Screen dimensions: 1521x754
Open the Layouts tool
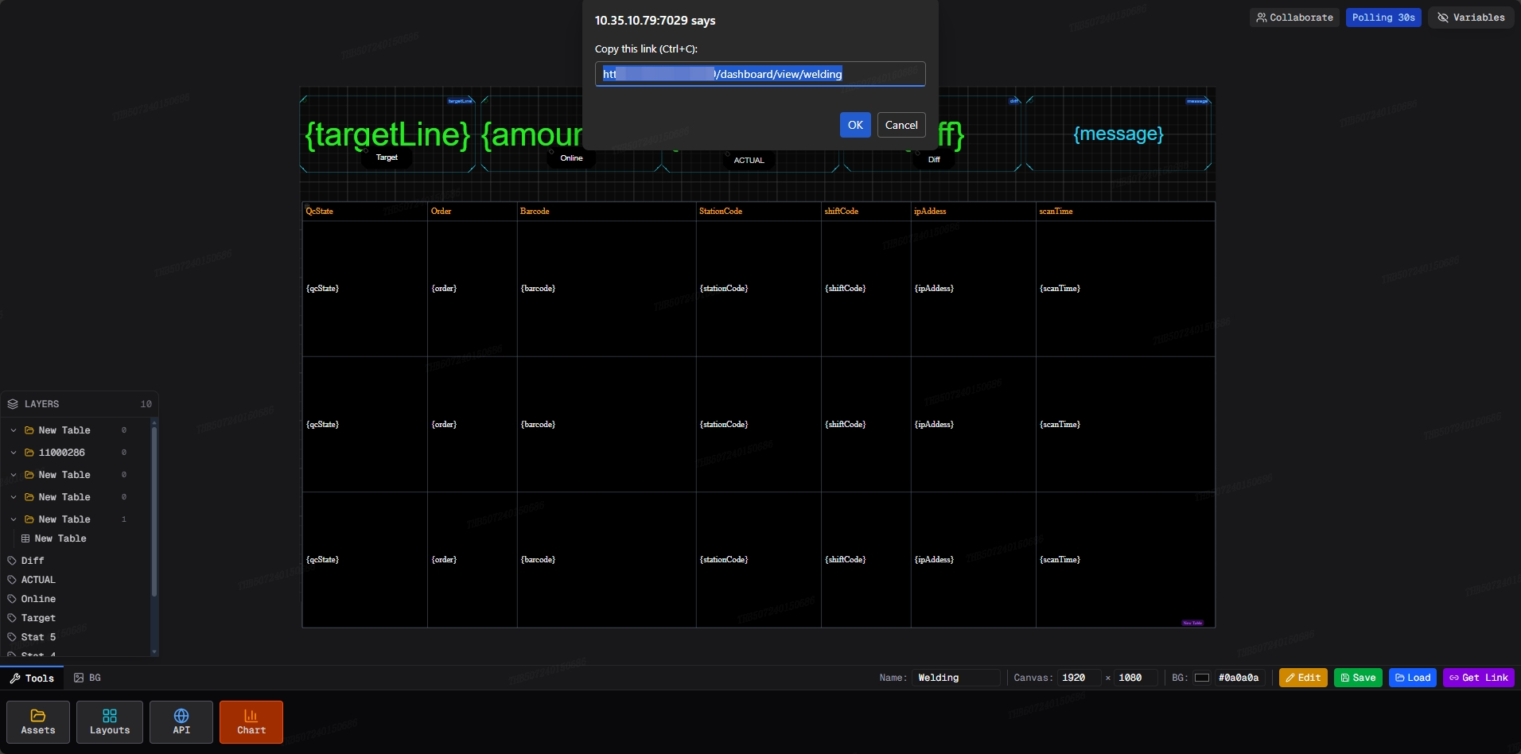pos(110,721)
